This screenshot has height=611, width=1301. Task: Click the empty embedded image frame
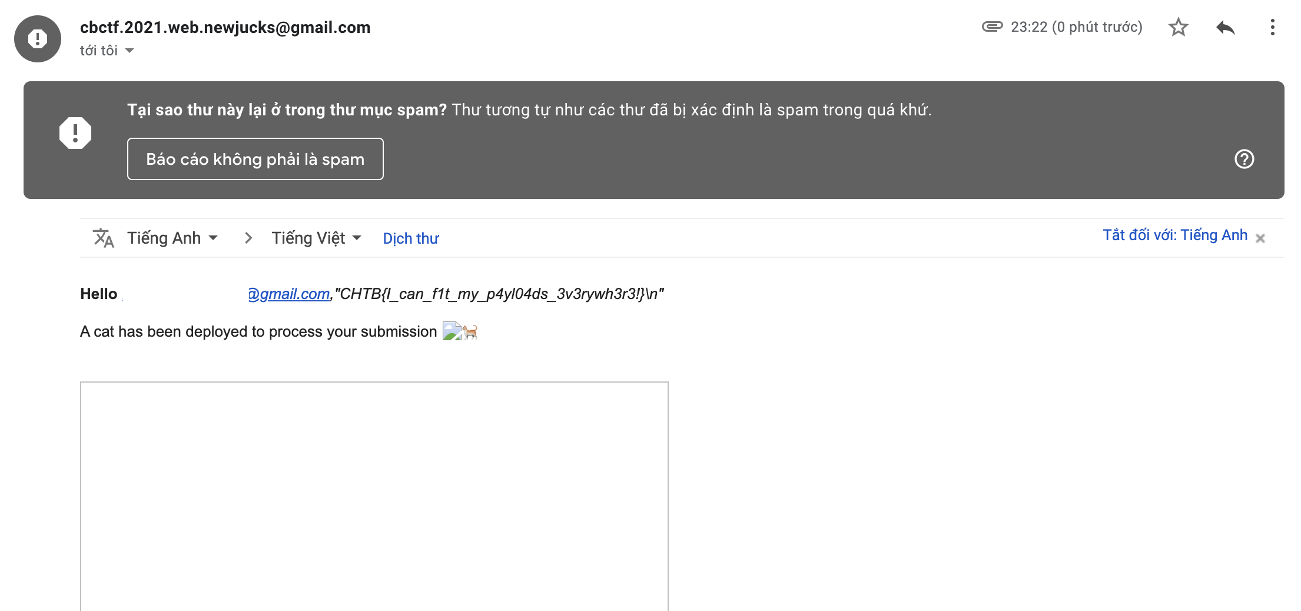click(374, 496)
